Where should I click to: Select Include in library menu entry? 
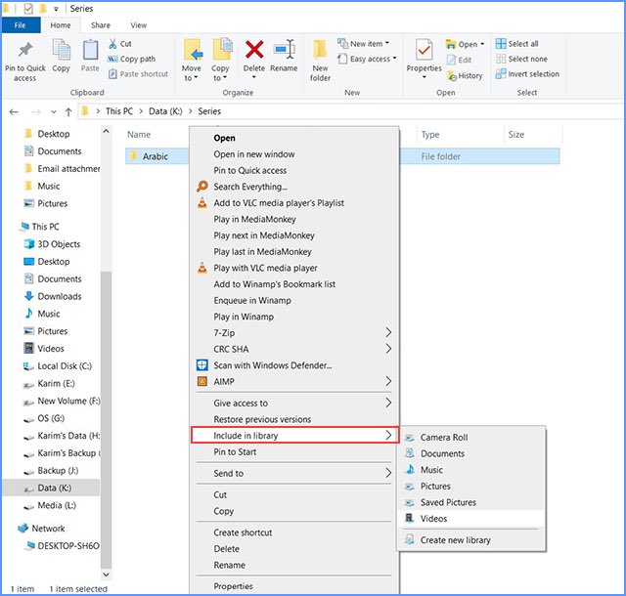294,435
